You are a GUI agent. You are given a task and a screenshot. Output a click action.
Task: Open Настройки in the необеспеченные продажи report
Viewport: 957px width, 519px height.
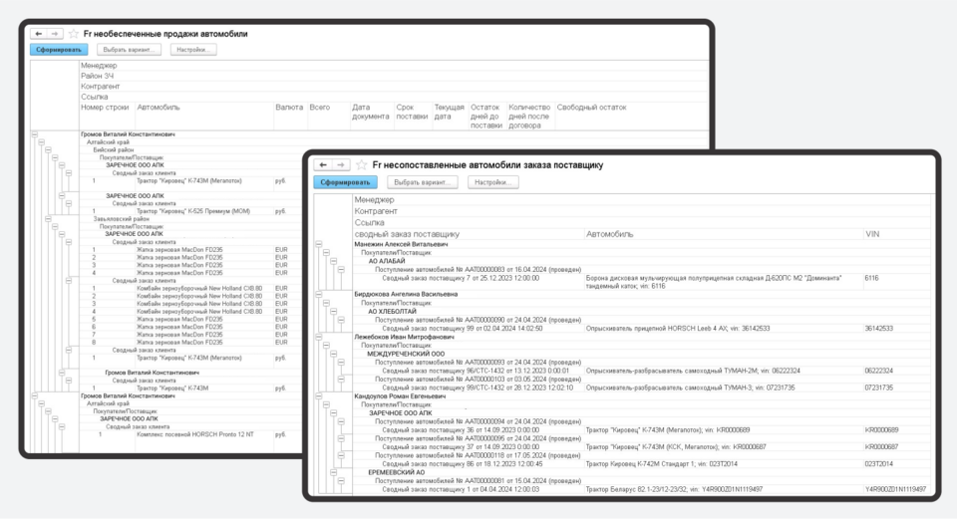192,49
